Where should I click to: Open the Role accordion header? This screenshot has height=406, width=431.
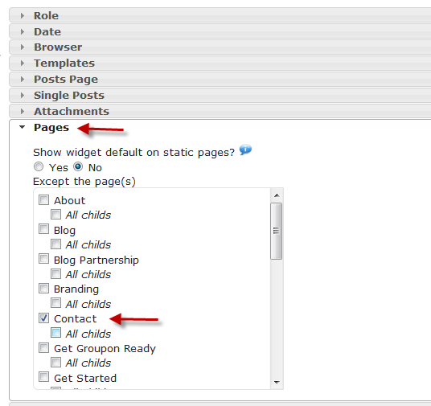[220, 15]
